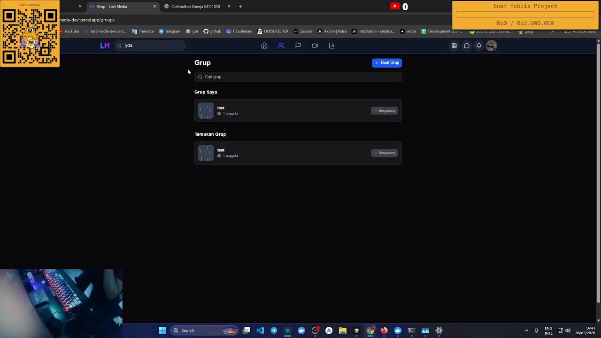This screenshot has width=601, height=338.
Task: Open a new browser tab
Action: point(240,7)
